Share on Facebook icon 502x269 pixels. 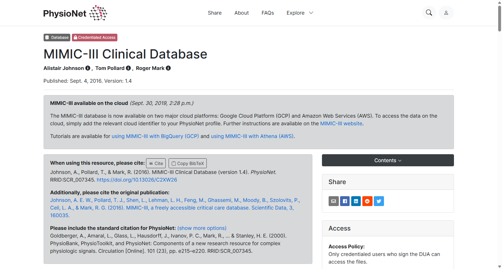(345, 201)
